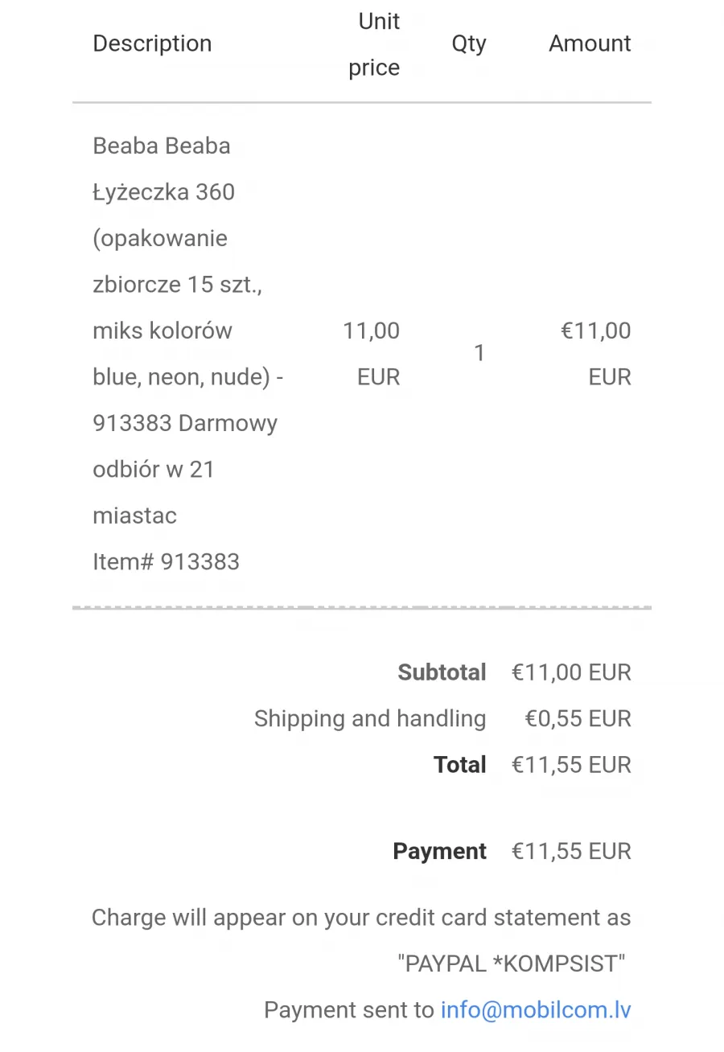
Task: Click the €0,55 EUR shipping amount
Action: coord(578,719)
